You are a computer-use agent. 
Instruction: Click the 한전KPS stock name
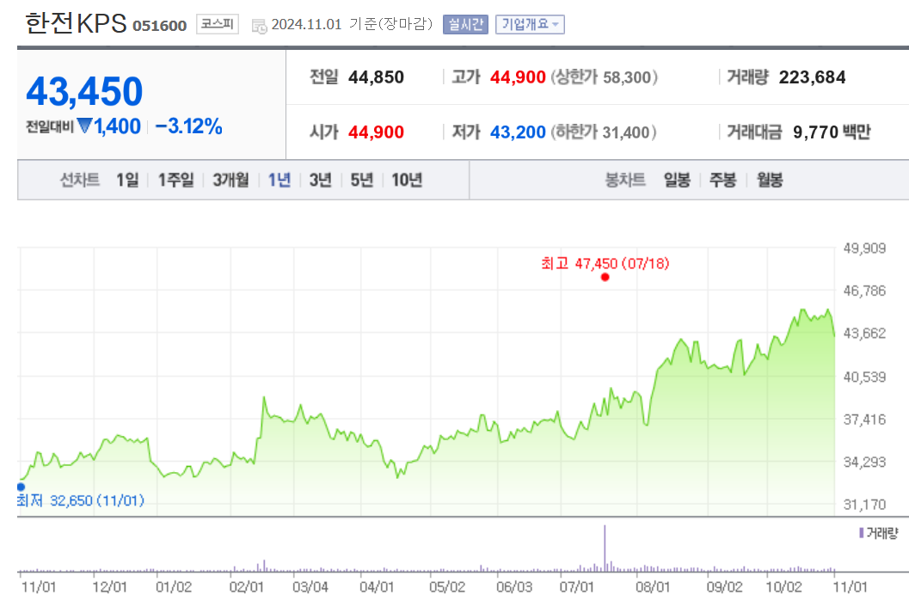[x=76, y=23]
